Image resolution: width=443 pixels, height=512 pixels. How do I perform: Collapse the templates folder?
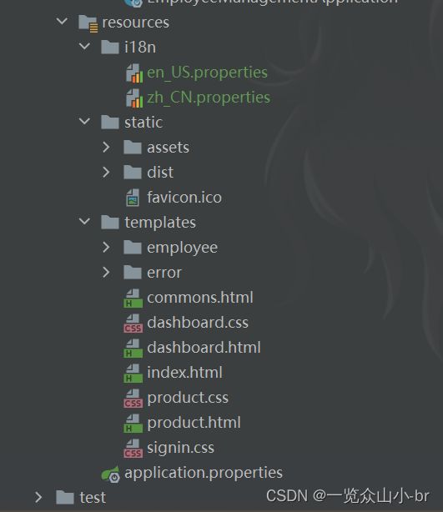[x=84, y=222]
